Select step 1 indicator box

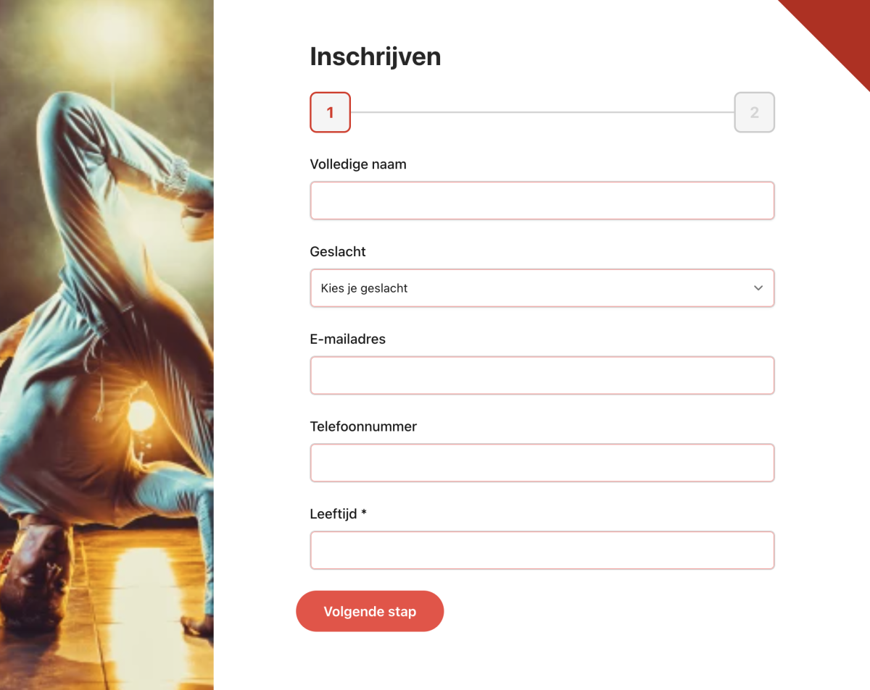(x=330, y=112)
